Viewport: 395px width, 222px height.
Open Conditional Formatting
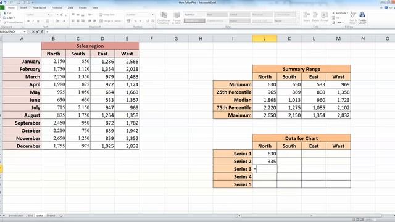click(163, 18)
